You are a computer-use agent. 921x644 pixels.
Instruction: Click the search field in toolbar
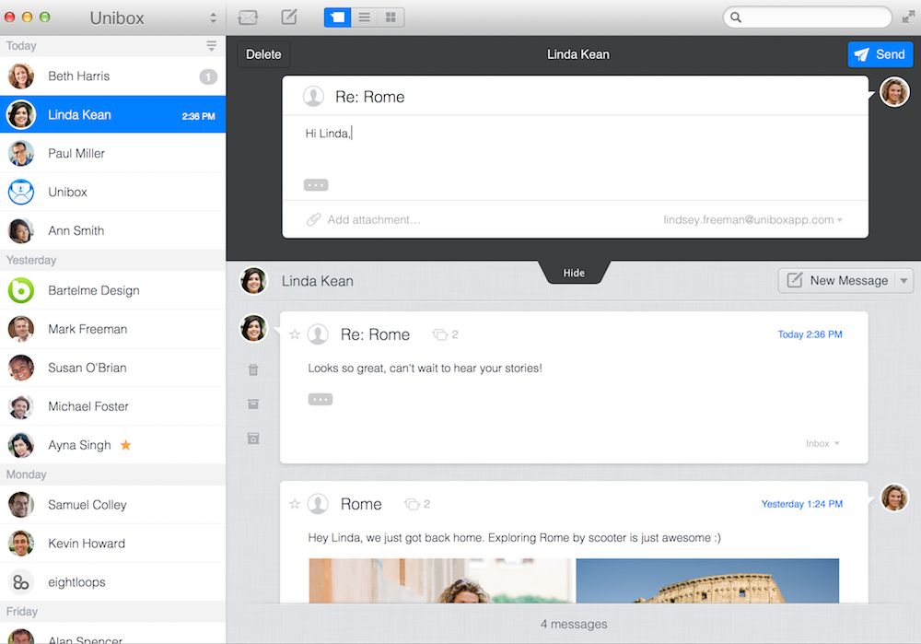808,18
